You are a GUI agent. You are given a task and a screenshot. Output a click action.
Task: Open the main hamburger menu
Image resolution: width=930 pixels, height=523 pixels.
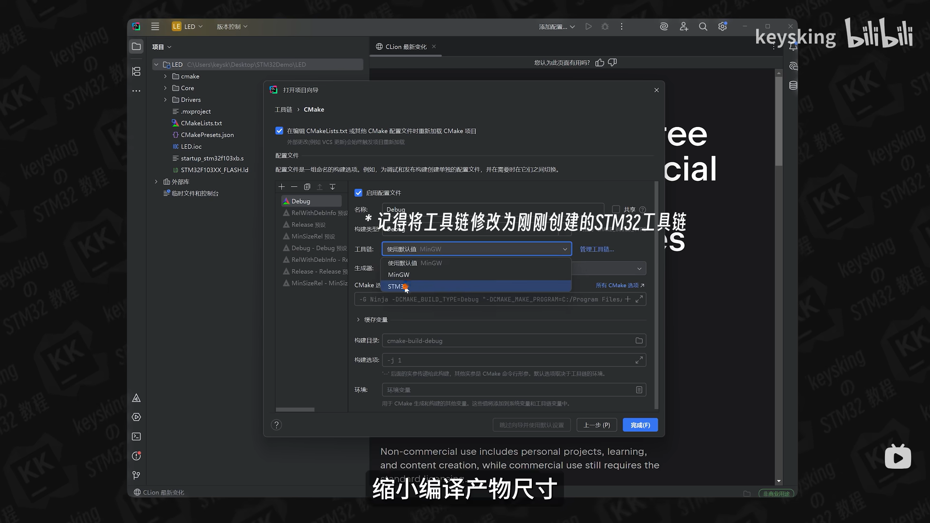click(155, 27)
